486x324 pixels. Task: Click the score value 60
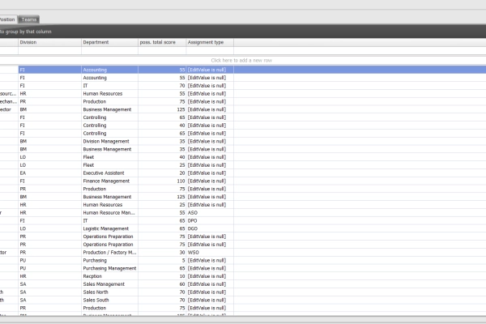pos(162,284)
